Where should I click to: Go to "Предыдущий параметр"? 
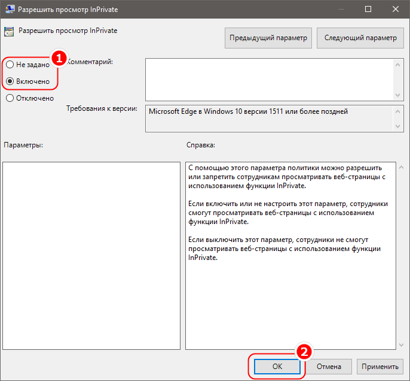coord(268,38)
